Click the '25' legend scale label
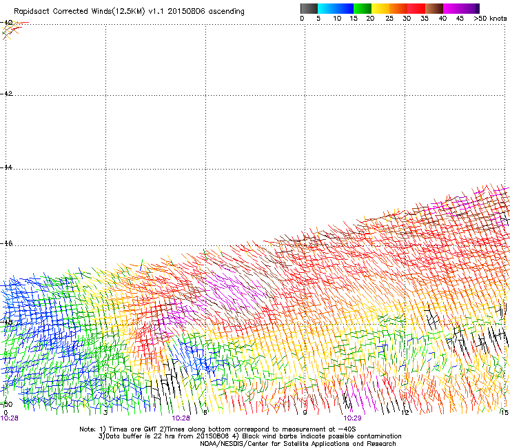510x448 pixels. (389, 19)
